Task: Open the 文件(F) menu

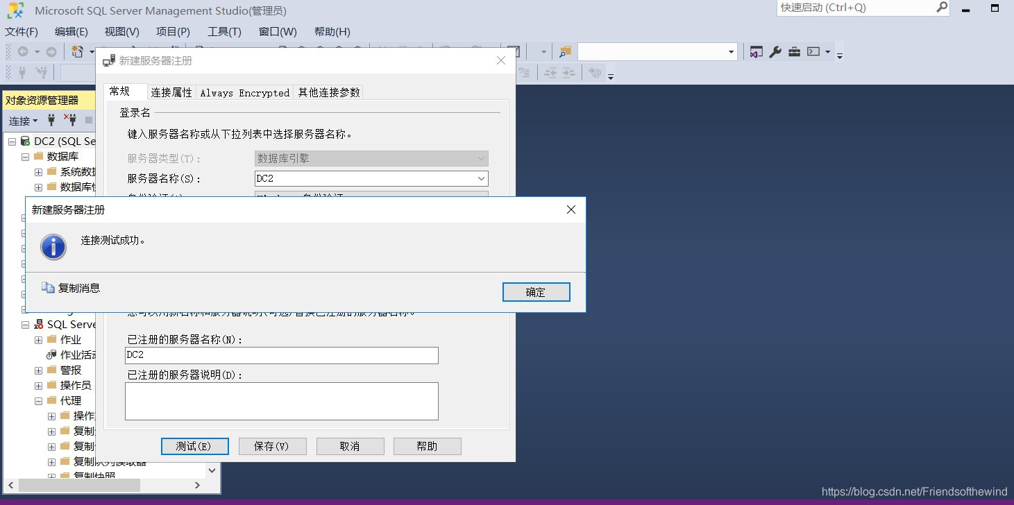Action: click(x=22, y=32)
